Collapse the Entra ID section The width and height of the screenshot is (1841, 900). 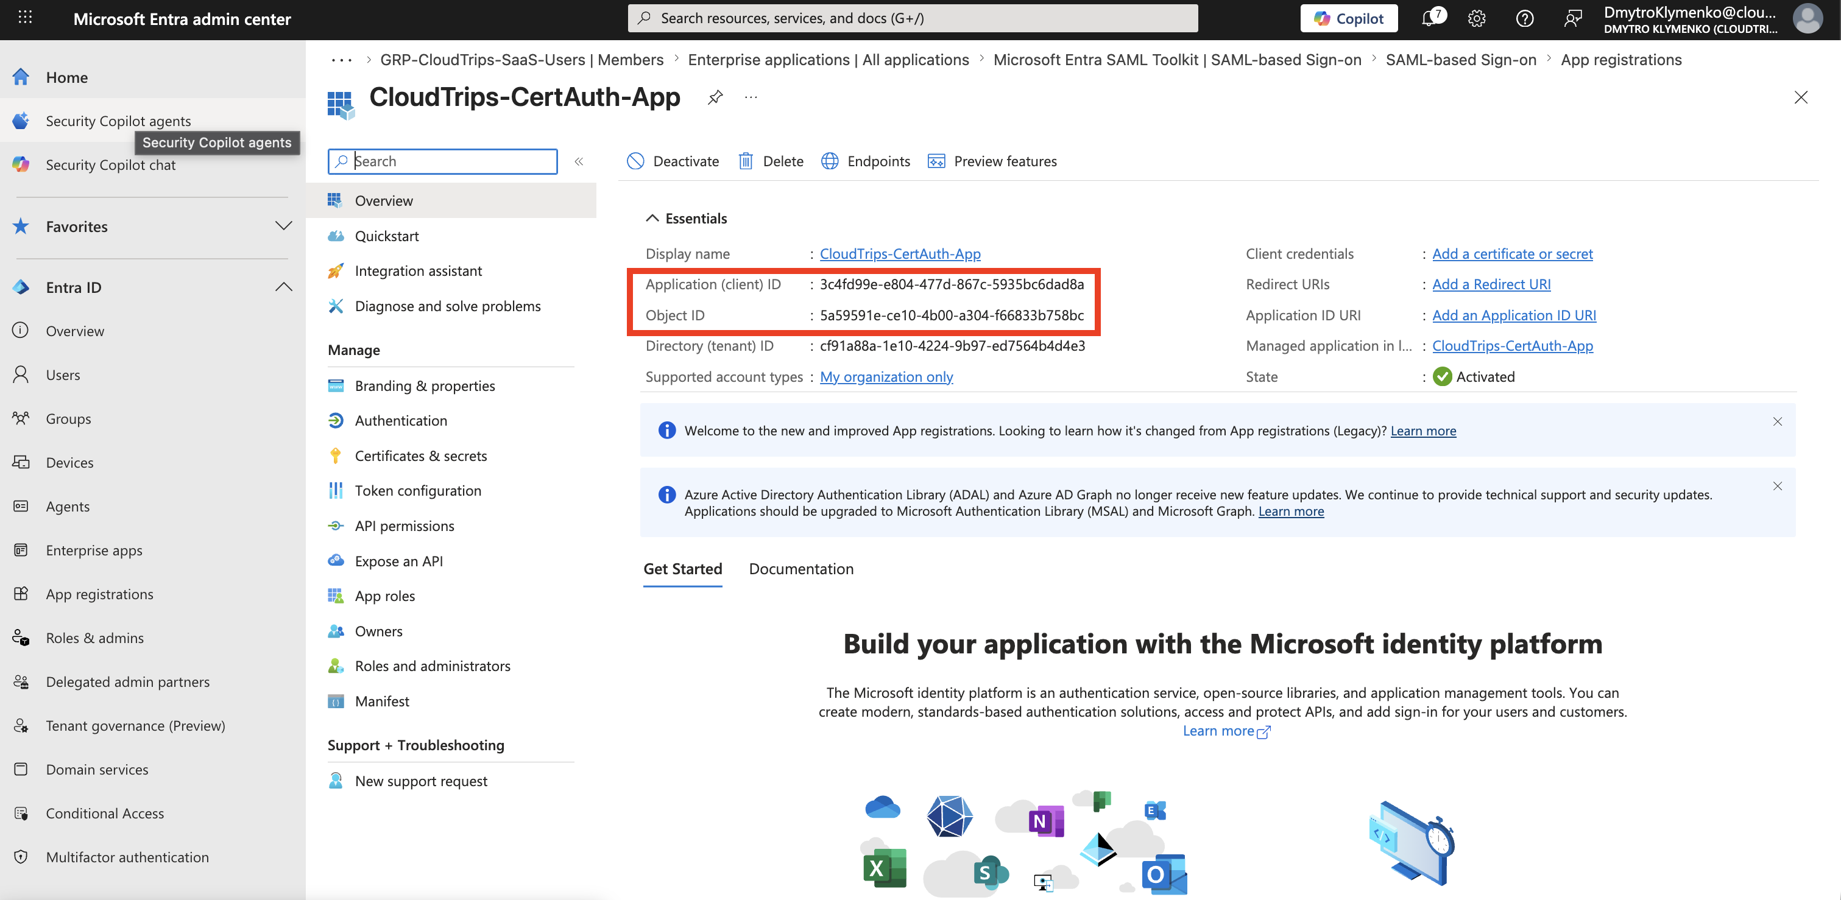[x=284, y=287]
